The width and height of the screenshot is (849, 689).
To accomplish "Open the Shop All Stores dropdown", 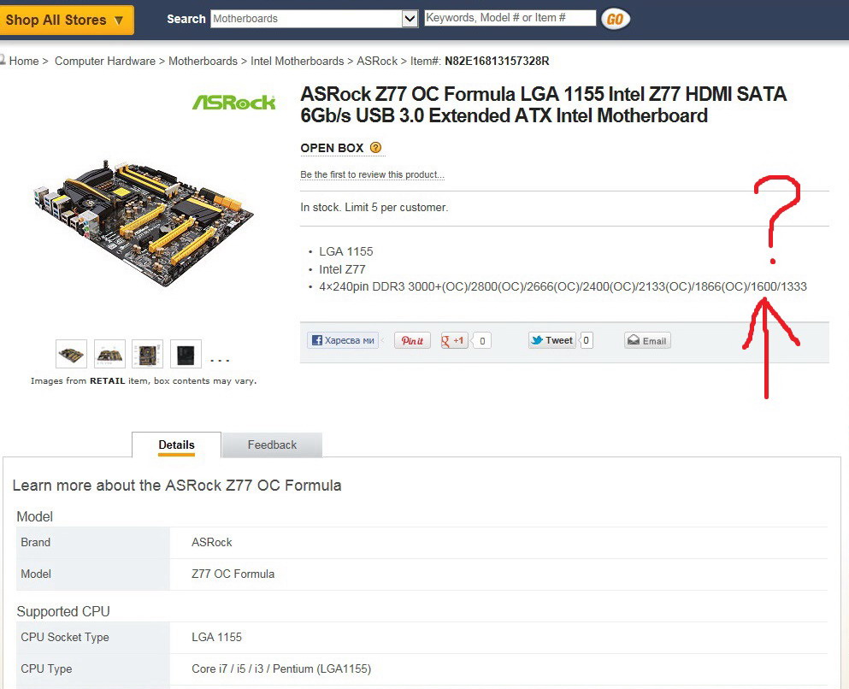I will (66, 21).
